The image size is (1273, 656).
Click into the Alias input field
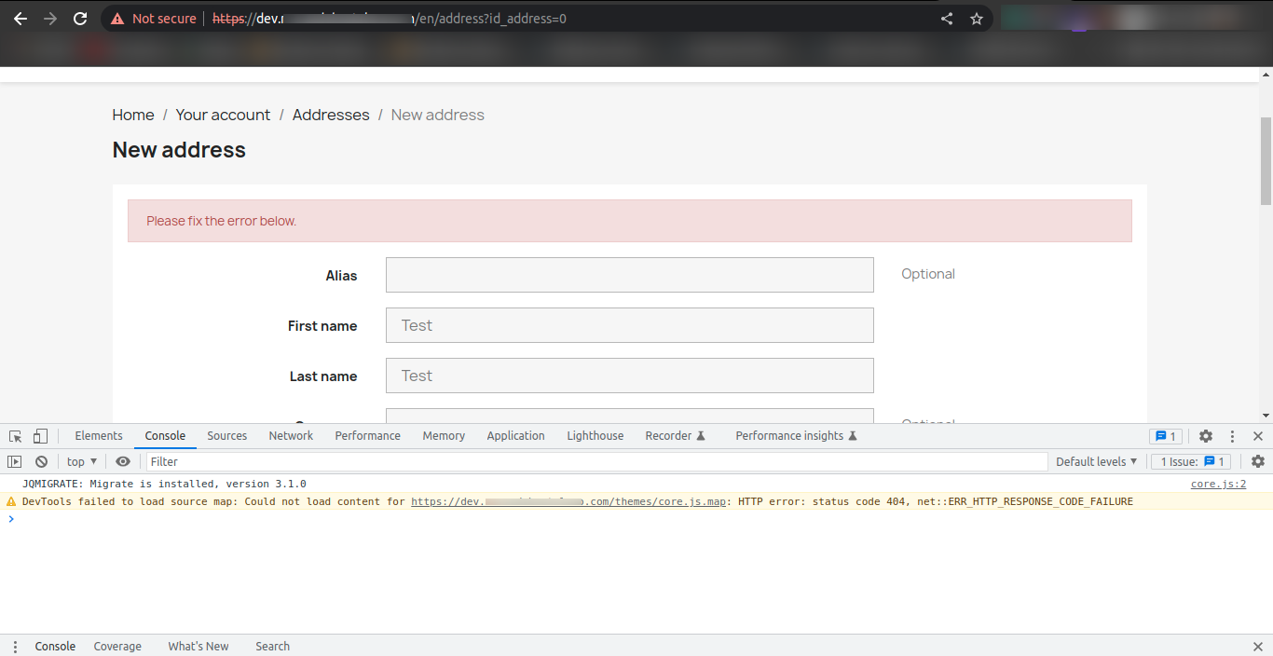tap(630, 275)
